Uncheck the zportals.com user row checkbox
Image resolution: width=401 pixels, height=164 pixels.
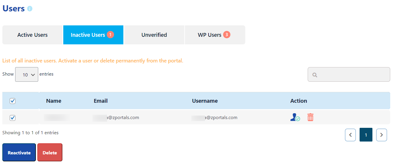(13, 118)
